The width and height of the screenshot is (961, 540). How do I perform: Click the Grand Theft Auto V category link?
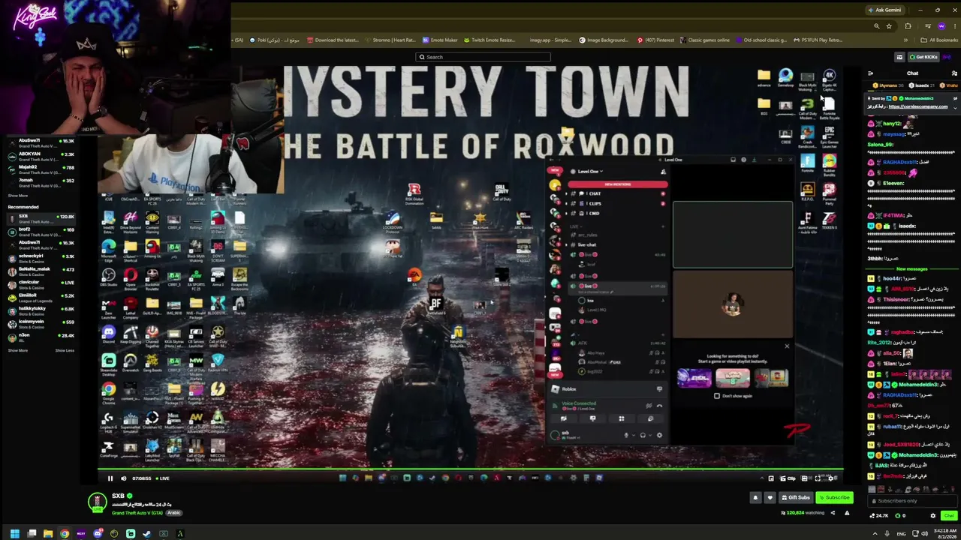click(x=137, y=513)
